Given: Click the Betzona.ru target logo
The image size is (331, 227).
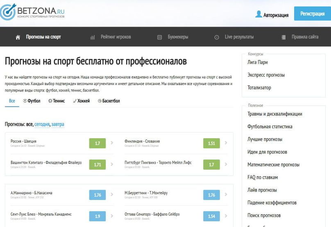Looking at the screenshot, I should [x=8, y=11].
